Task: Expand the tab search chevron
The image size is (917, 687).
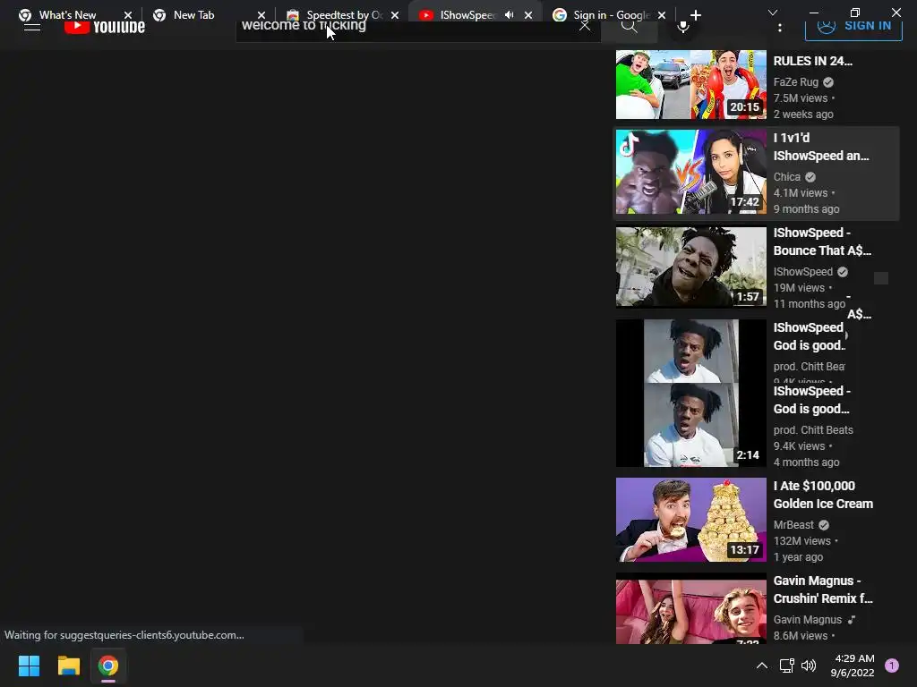Action: pos(773,13)
